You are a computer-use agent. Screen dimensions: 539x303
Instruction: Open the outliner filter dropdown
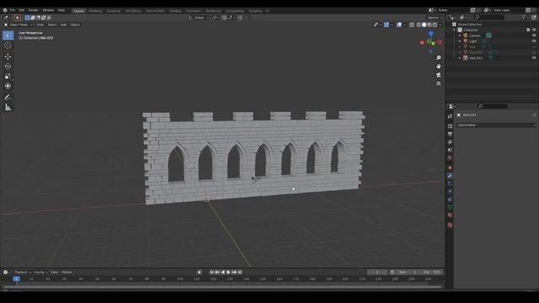point(525,17)
